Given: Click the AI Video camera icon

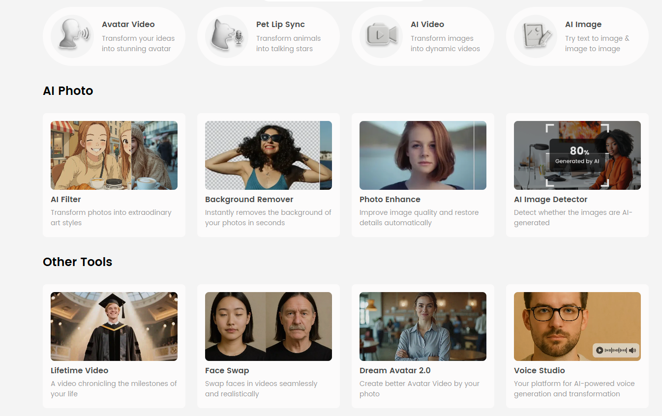Looking at the screenshot, I should pos(381,36).
